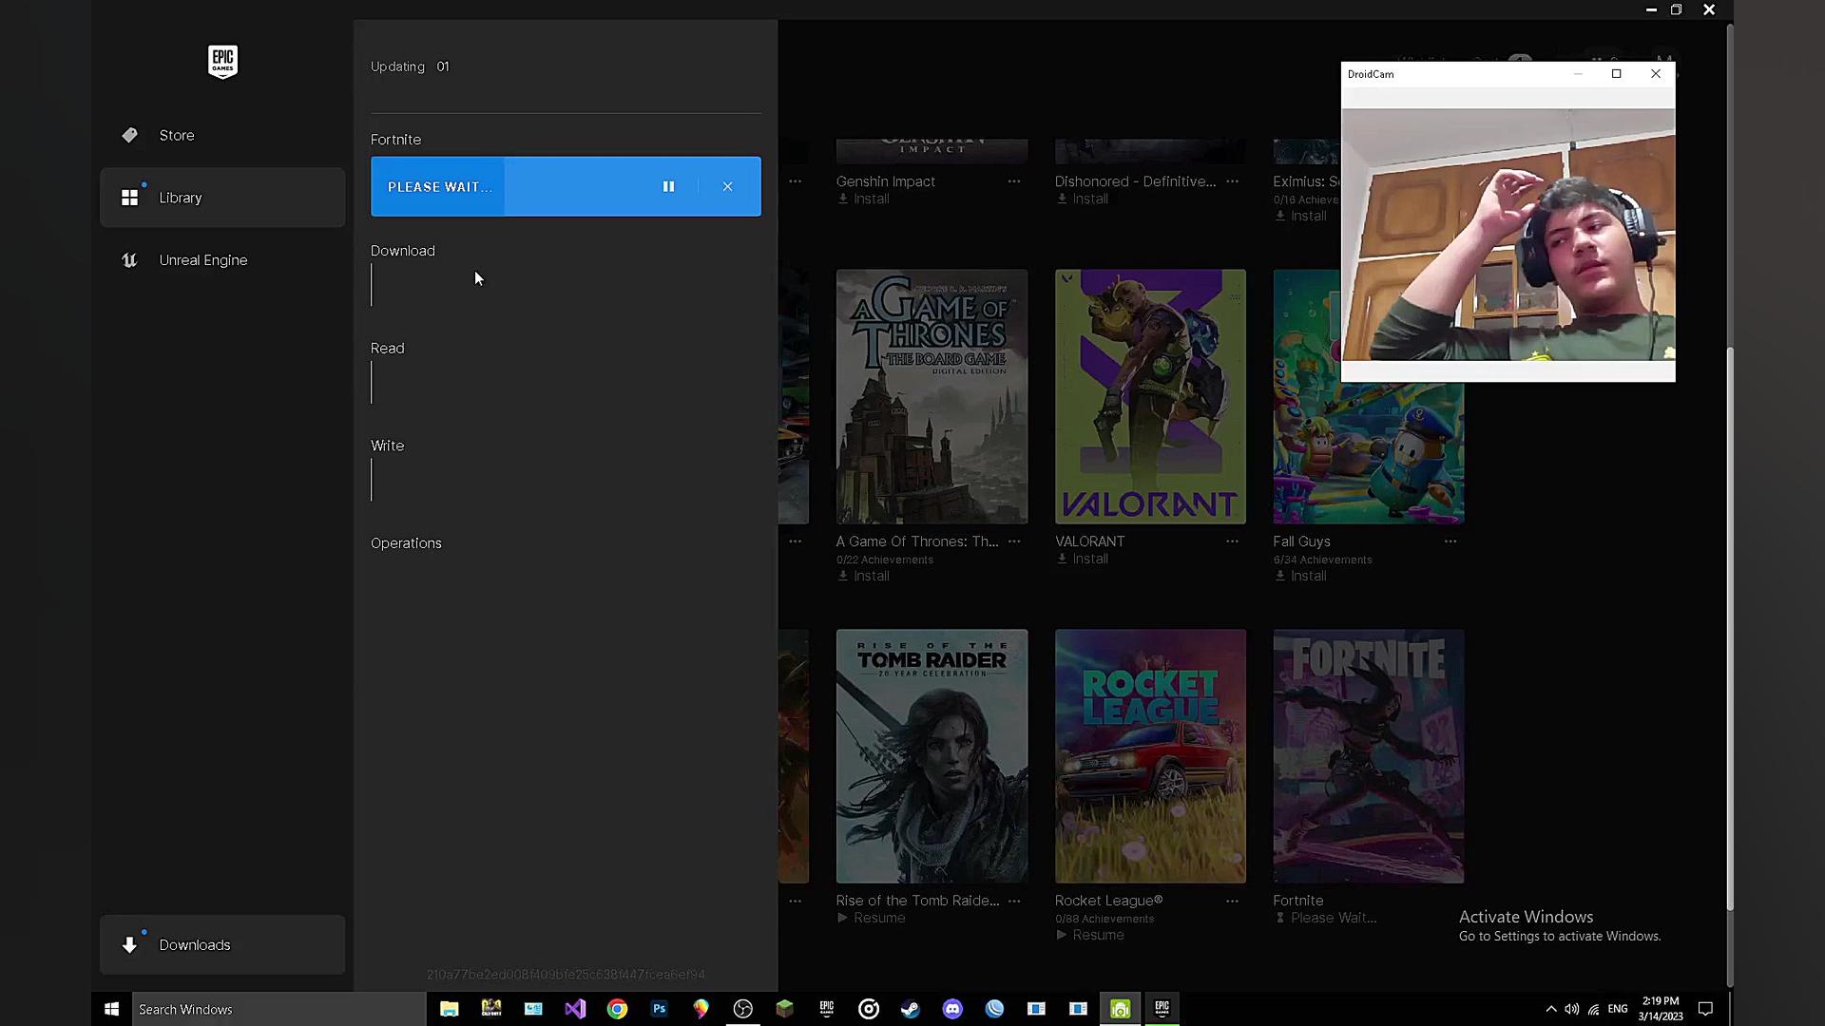Resume Rise of the Tomb Raider
Image resolution: width=1825 pixels, height=1026 pixels.
(871, 918)
